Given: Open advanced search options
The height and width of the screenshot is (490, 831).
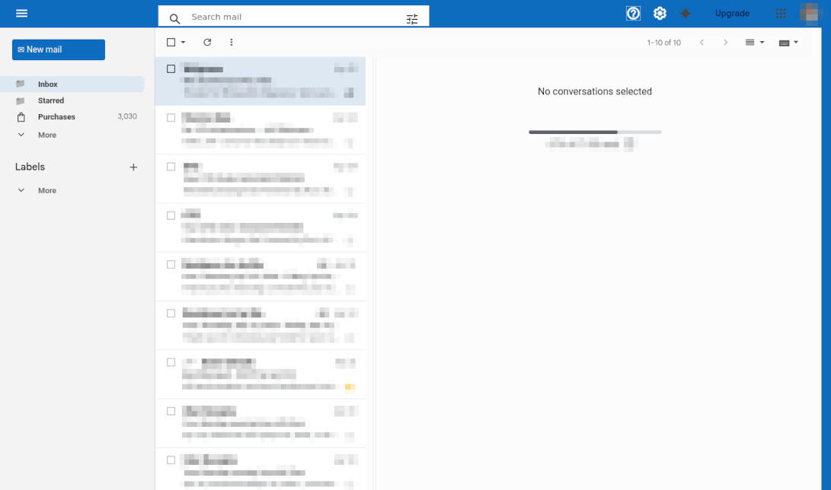Looking at the screenshot, I should point(412,18).
